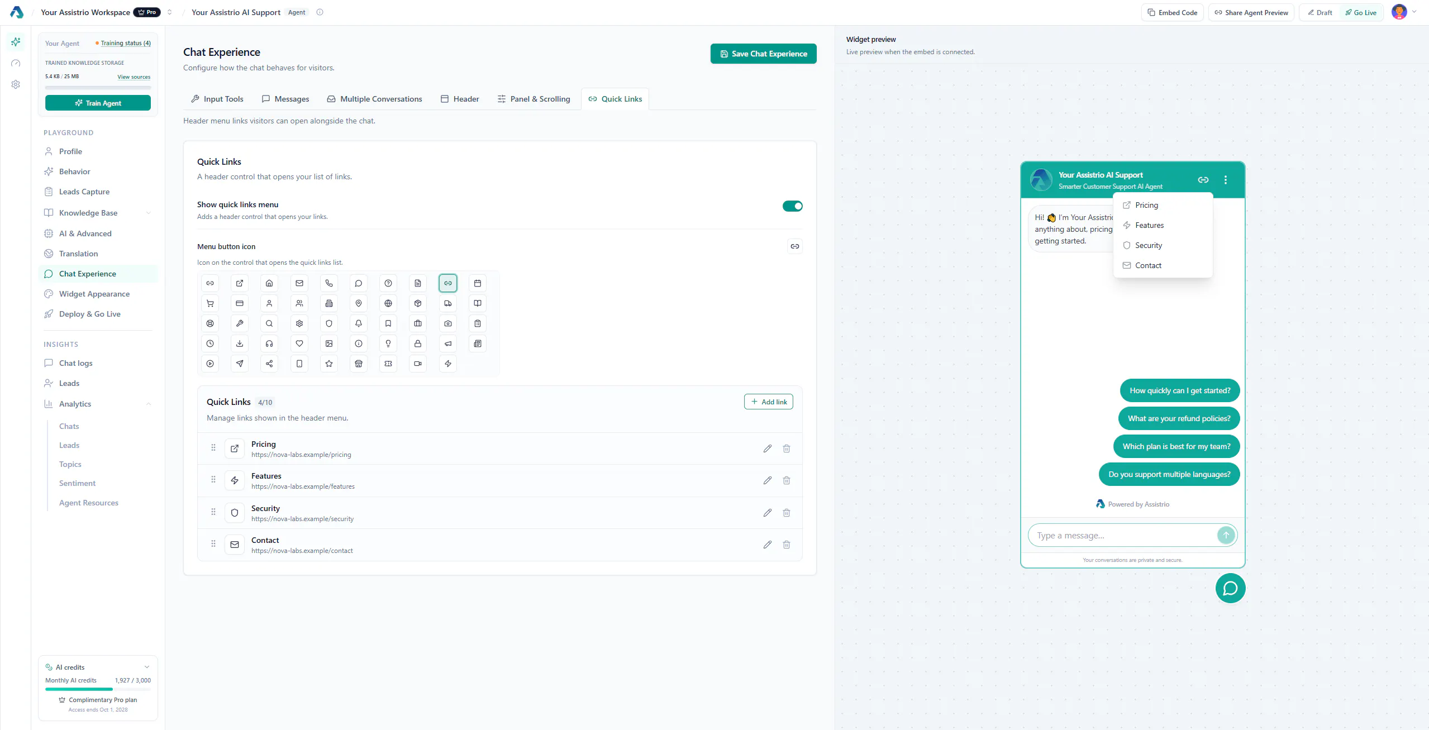Choose the wrench menu button icon
This screenshot has width=1429, height=730.
coord(240,323)
